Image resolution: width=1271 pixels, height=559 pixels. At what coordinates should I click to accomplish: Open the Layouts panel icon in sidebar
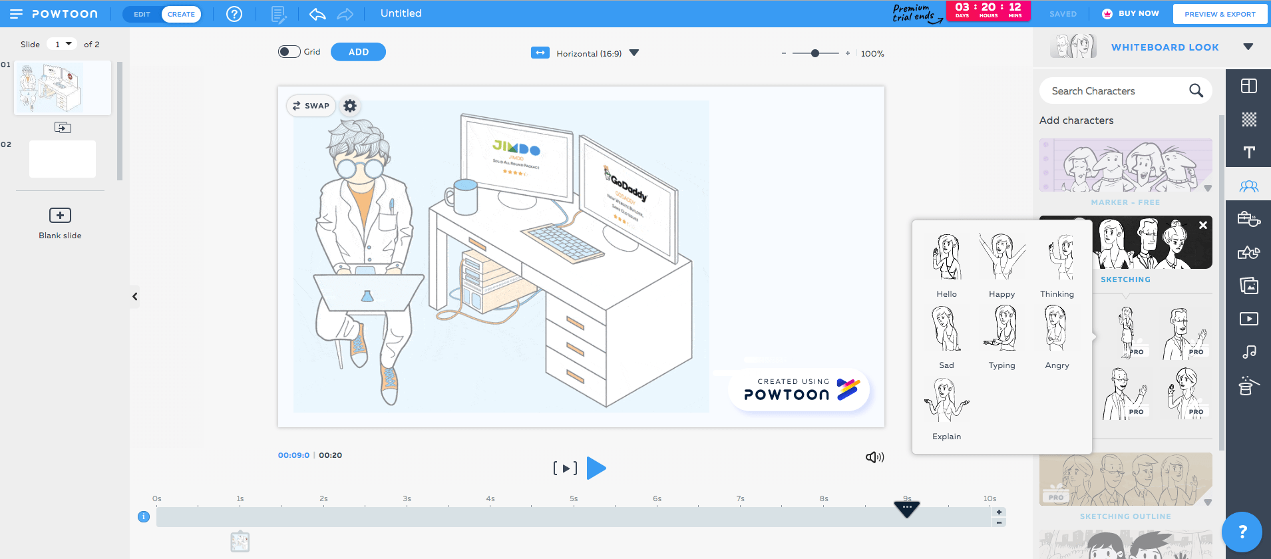1249,86
